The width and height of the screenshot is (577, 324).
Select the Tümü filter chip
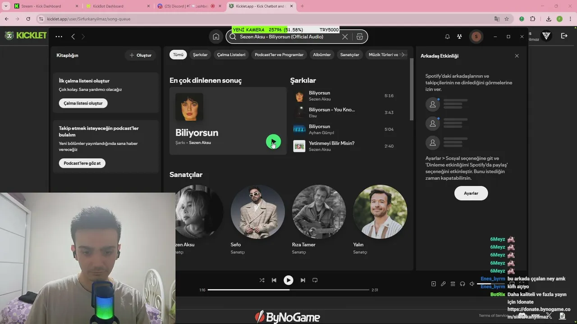click(178, 54)
